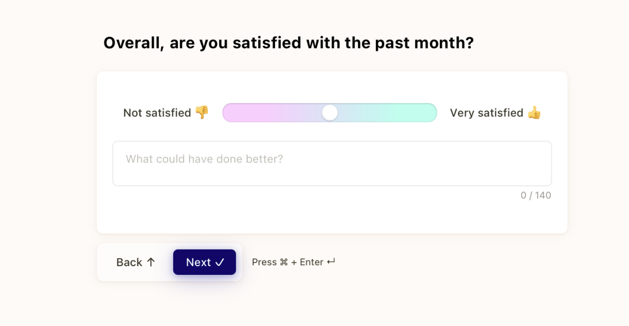The image size is (629, 326).
Task: Click the upward arrow inside the Back button
Action: click(151, 262)
